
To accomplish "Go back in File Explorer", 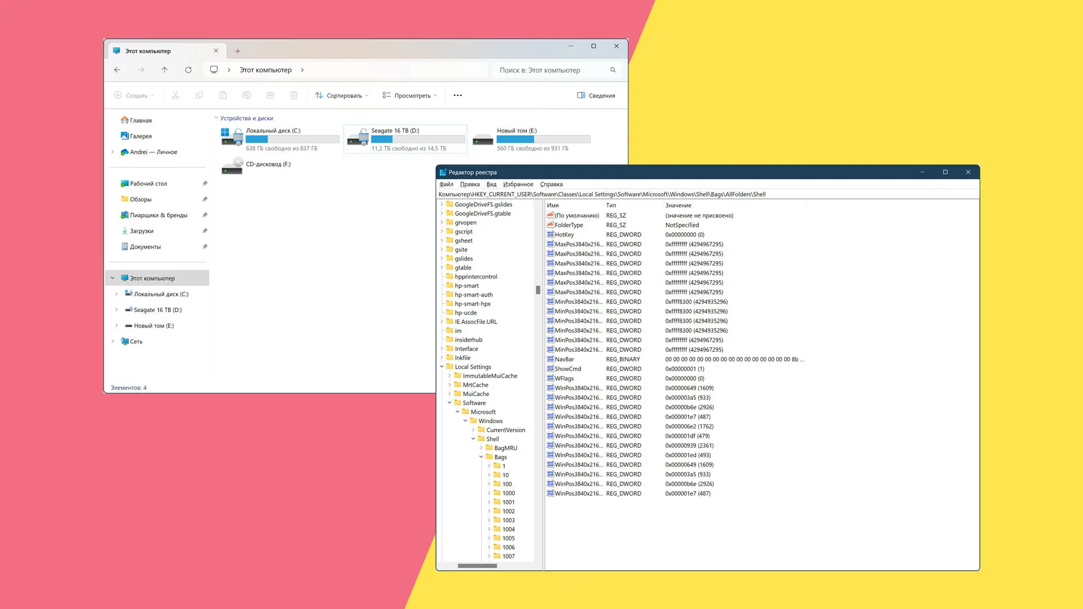I will point(117,70).
